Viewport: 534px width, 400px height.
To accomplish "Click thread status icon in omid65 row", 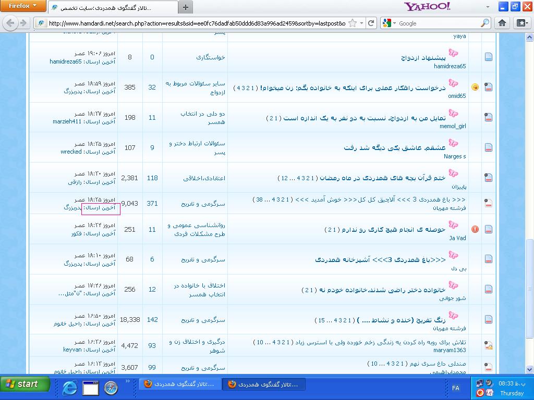I will (x=489, y=87).
